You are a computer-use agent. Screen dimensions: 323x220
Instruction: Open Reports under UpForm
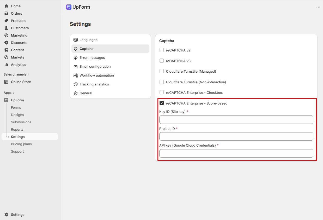click(x=17, y=129)
